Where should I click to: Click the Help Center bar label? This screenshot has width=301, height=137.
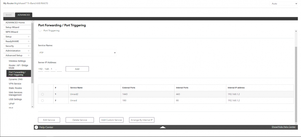(x=46, y=127)
